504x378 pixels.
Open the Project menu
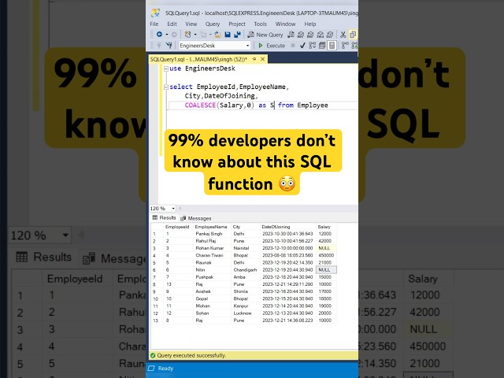237,24
